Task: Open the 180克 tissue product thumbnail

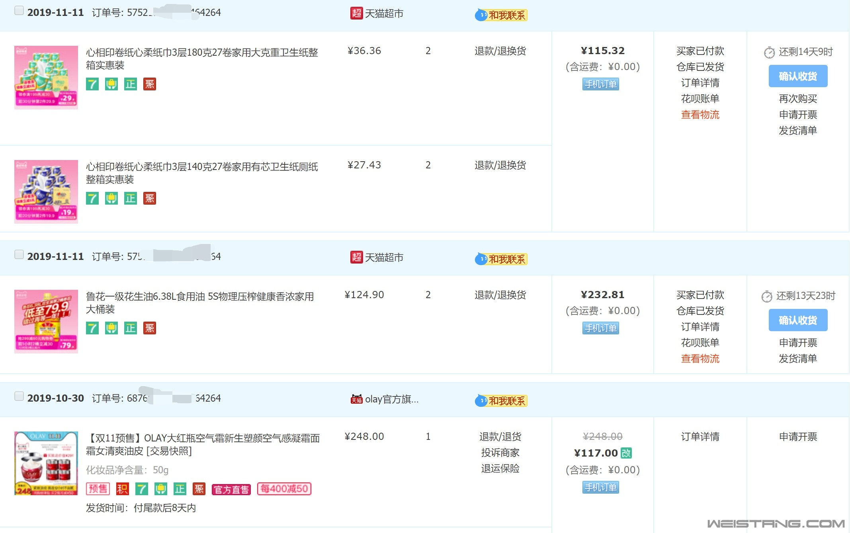Action: [x=46, y=77]
